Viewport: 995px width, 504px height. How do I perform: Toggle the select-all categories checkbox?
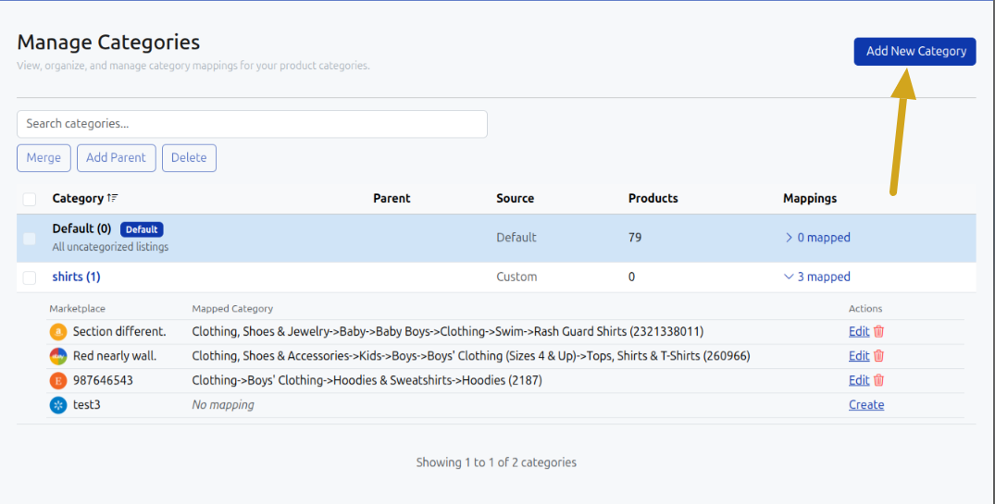[x=30, y=199]
